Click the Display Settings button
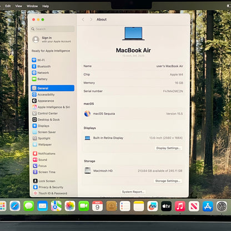 pyautogui.click(x=168, y=148)
